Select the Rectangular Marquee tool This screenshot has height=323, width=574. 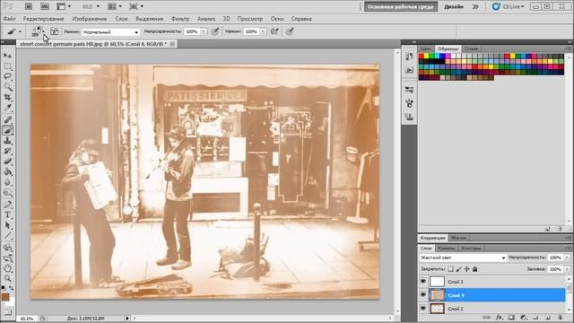[7, 66]
